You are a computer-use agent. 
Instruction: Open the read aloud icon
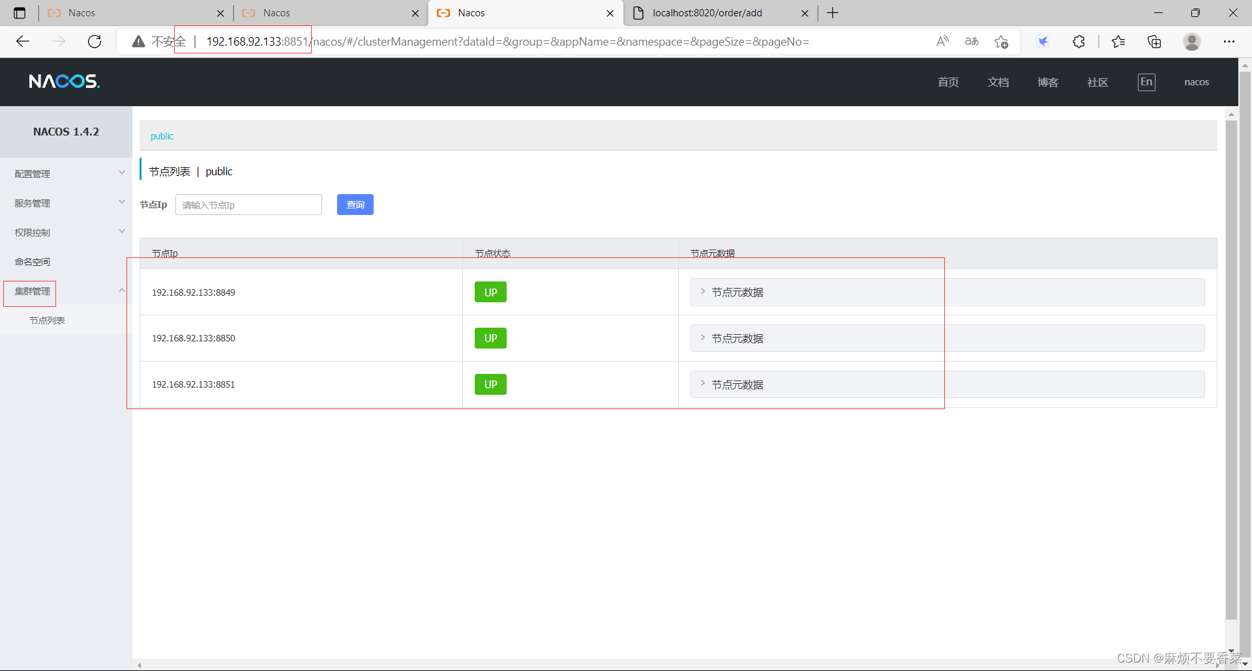click(x=942, y=42)
